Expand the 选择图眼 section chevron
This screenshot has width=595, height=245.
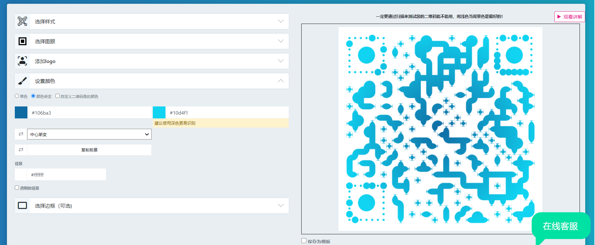281,41
